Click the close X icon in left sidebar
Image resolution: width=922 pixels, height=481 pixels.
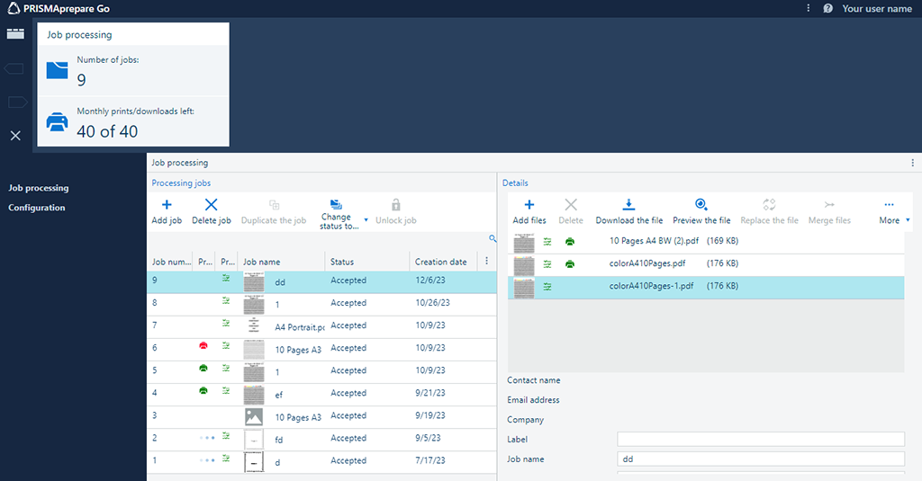click(15, 136)
